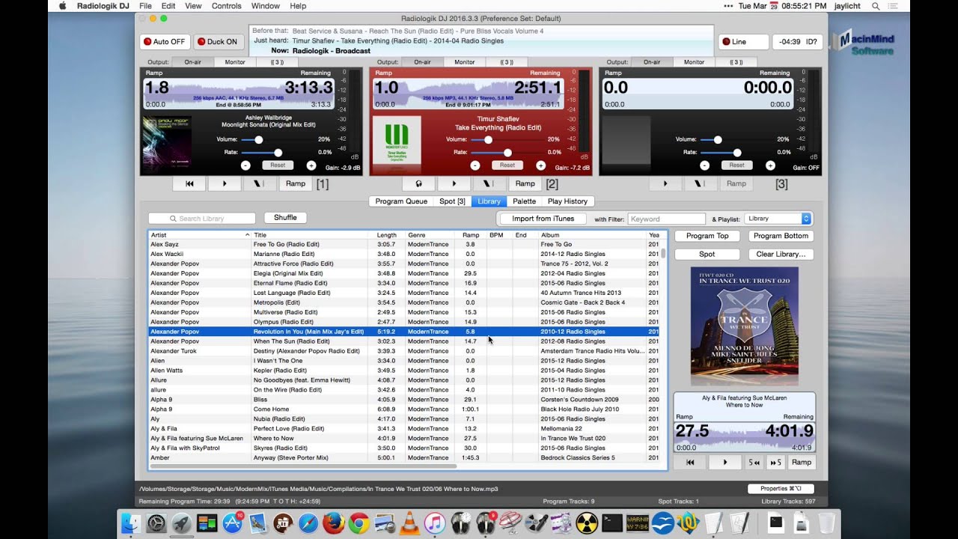Play deck 3 track
The image size is (958, 539).
[666, 183]
